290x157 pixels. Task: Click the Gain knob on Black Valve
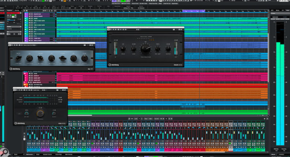(x=133, y=49)
